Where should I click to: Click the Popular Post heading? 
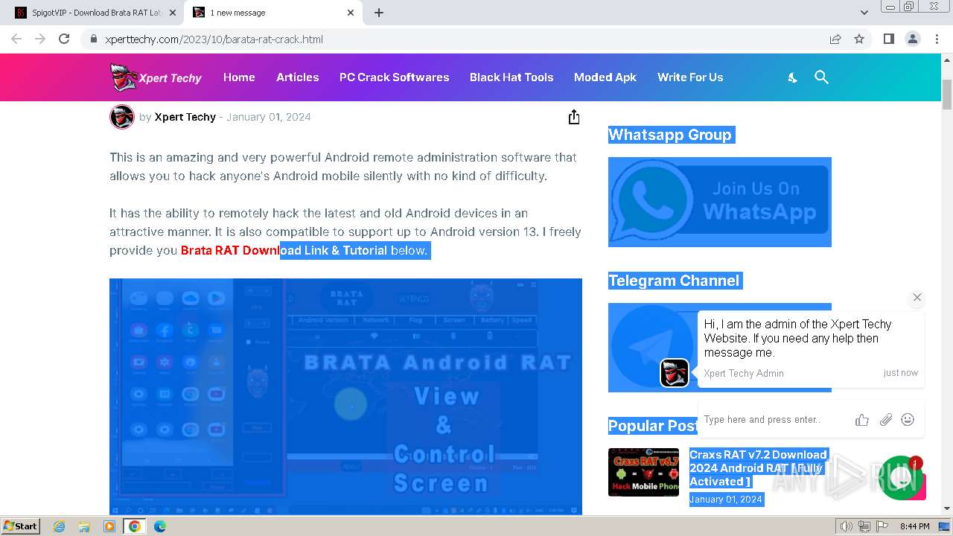(x=653, y=426)
